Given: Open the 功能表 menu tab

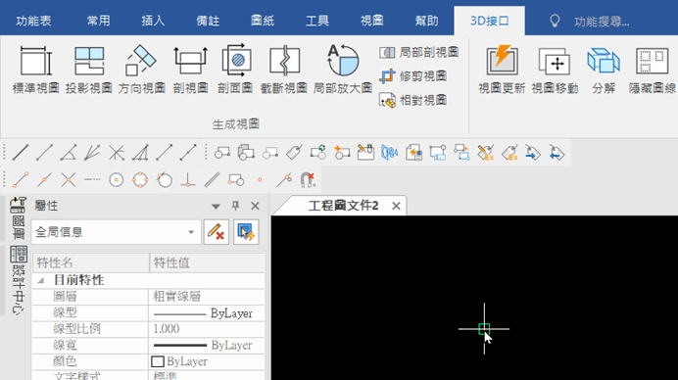Looking at the screenshot, I should point(33,21).
